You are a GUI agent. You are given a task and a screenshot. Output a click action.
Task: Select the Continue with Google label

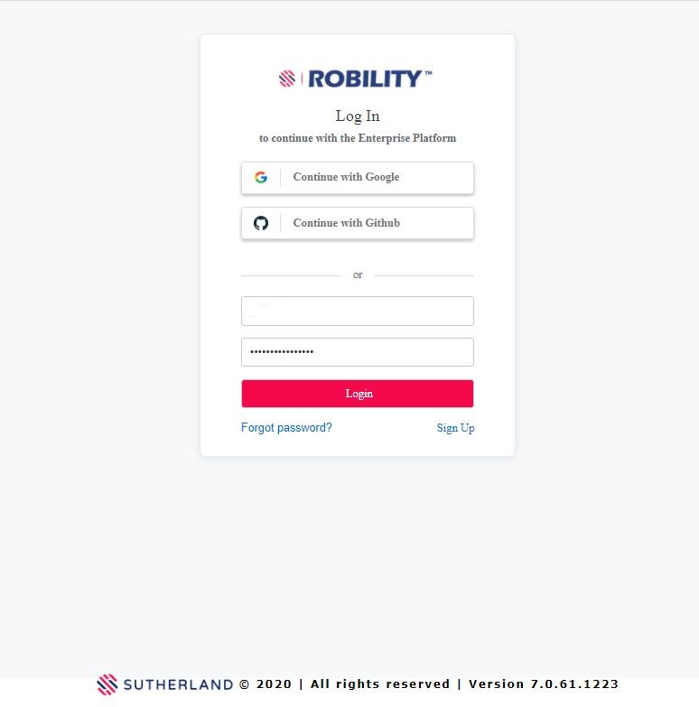pyautogui.click(x=346, y=178)
